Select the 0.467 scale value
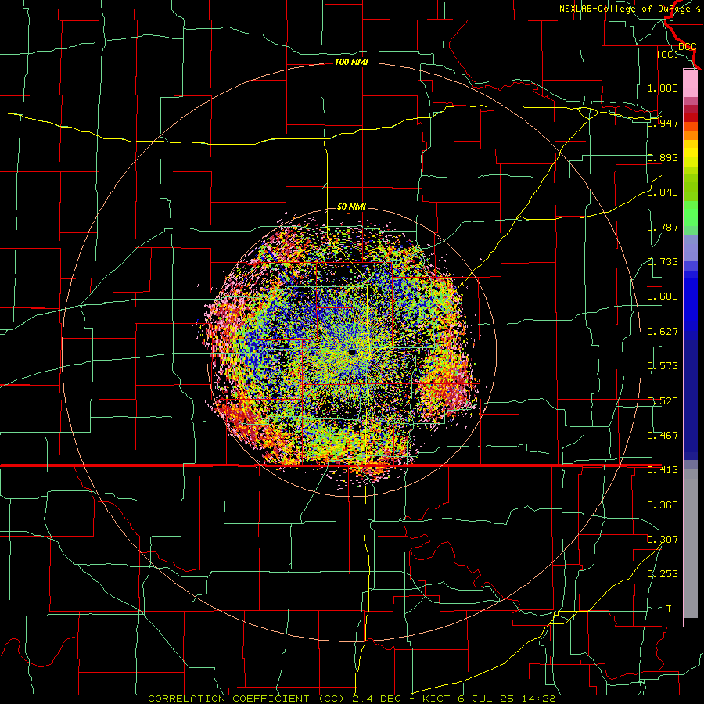 pyautogui.click(x=663, y=436)
